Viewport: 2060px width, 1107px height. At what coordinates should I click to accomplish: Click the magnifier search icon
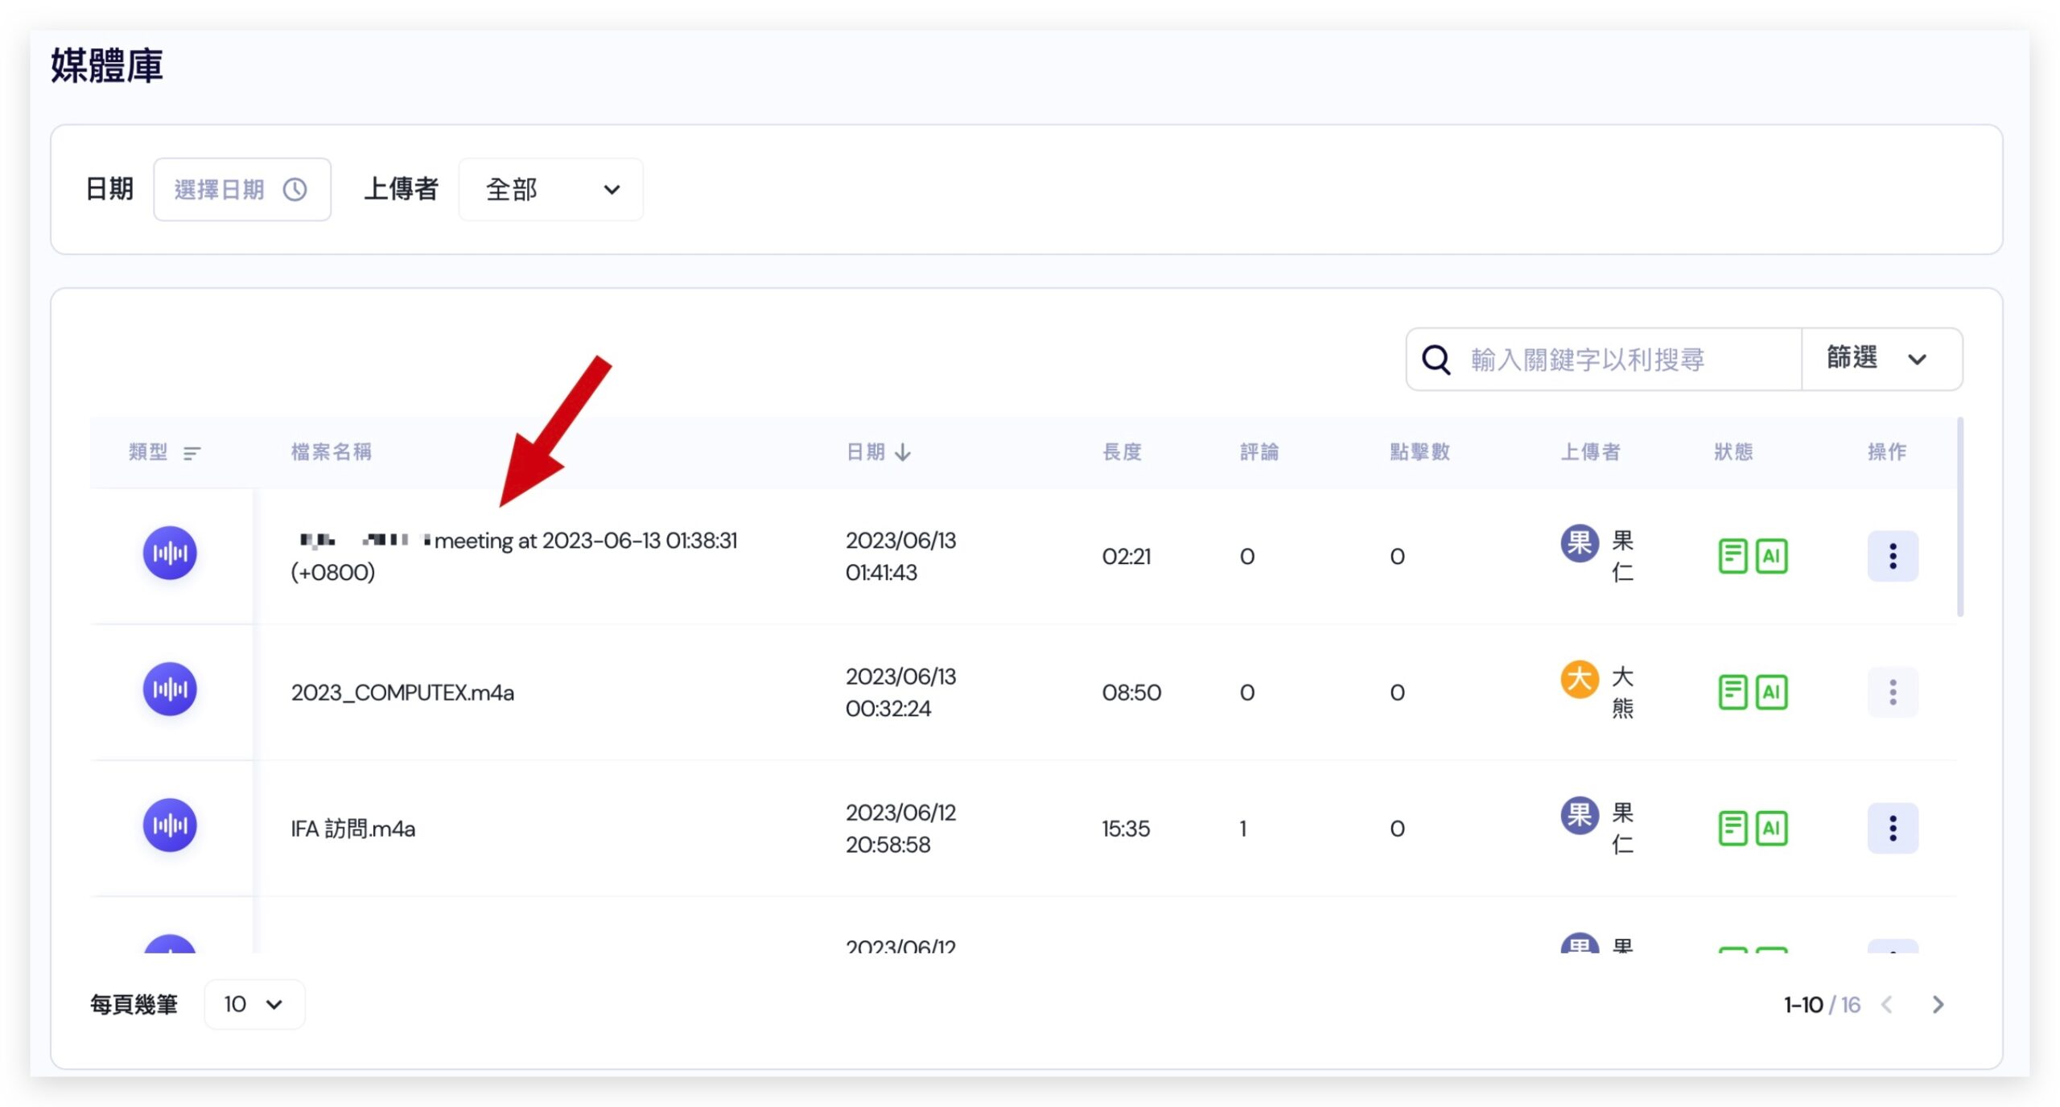coord(1436,360)
